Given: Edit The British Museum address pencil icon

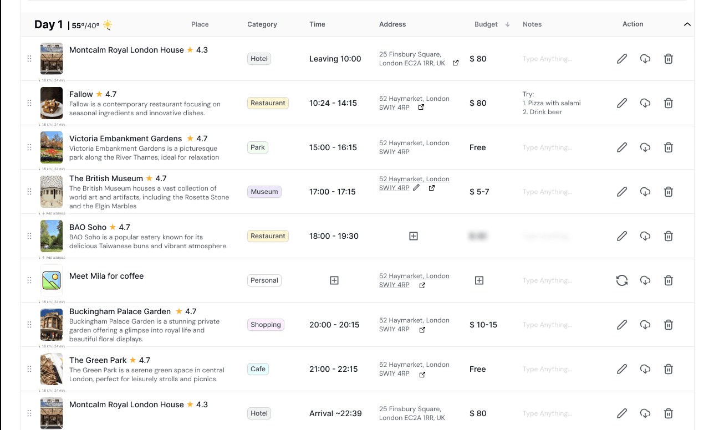Looking at the screenshot, I should point(416,188).
